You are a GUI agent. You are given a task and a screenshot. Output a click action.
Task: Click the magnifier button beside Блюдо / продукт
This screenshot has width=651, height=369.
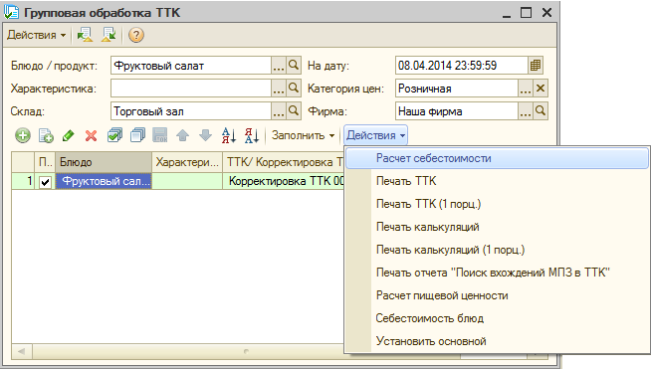pyautogui.click(x=294, y=66)
